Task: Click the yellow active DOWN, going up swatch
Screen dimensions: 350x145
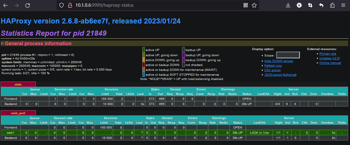Action: coord(143,60)
